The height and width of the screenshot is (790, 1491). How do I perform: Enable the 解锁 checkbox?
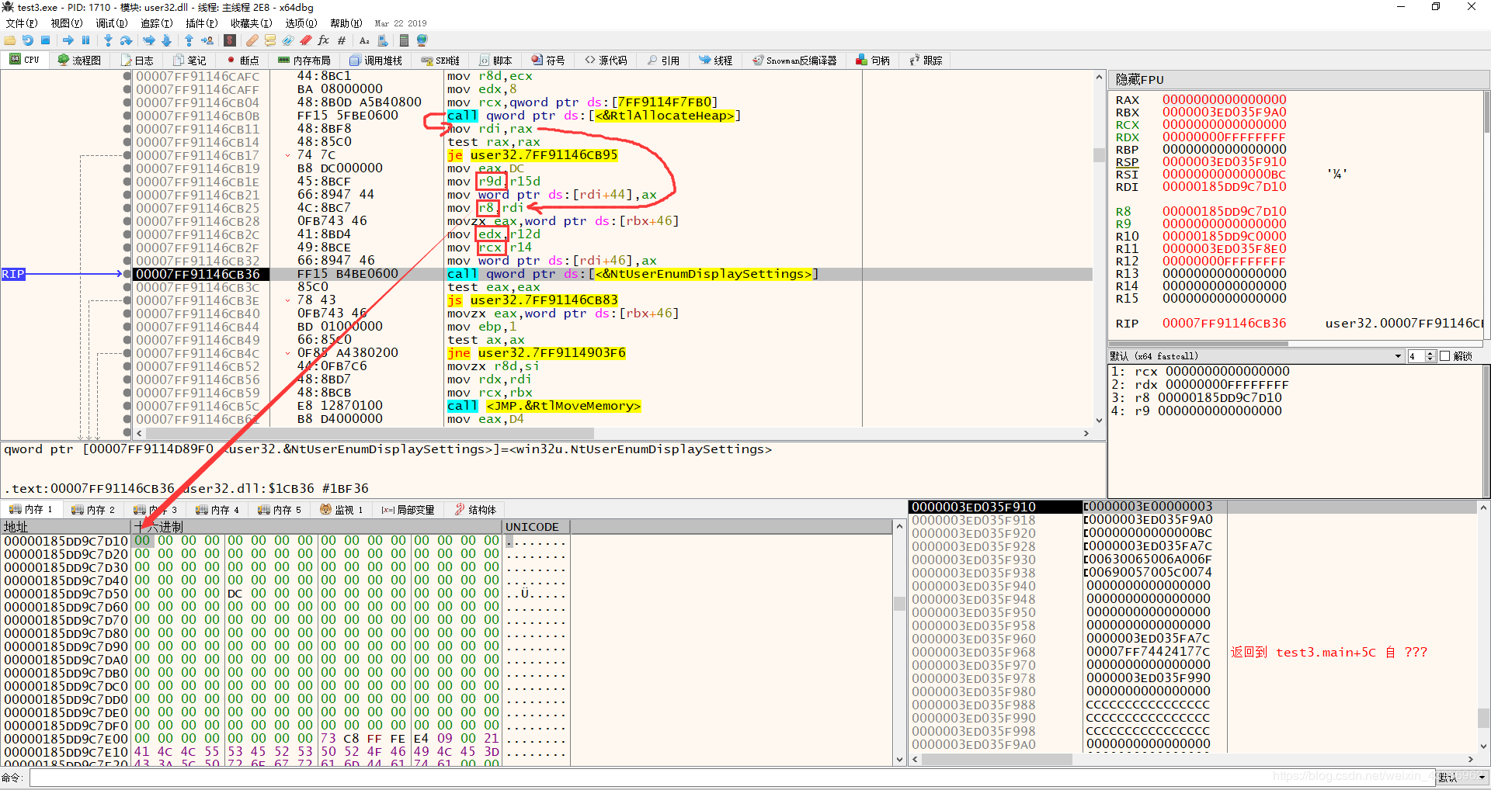[x=1444, y=356]
